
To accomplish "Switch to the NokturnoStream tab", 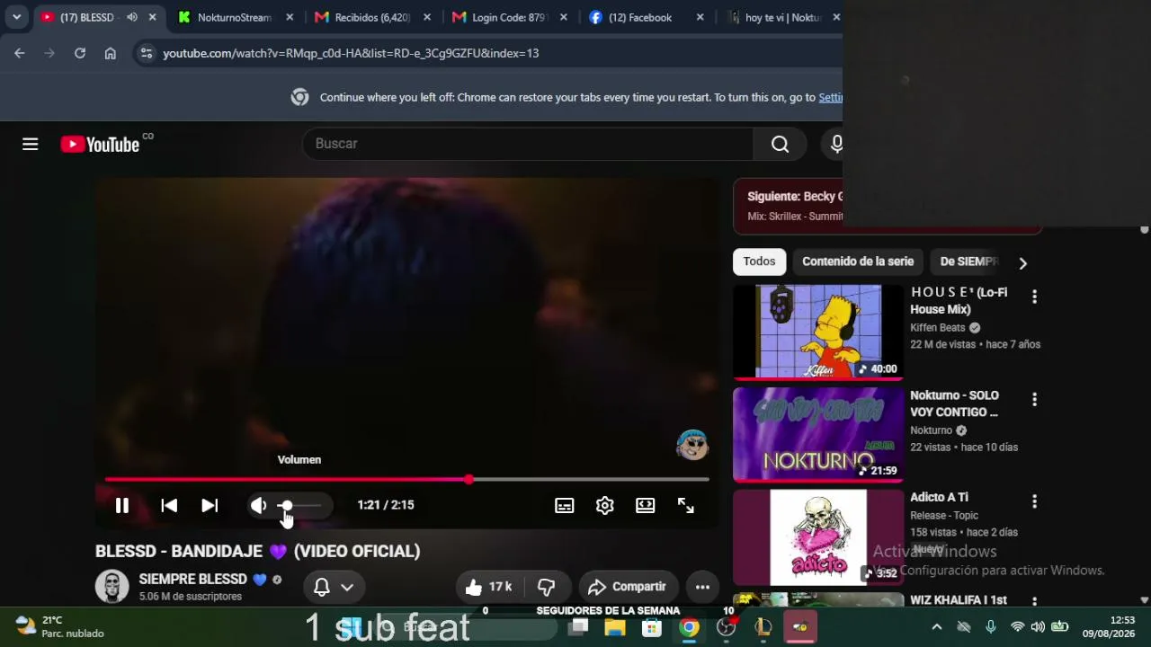I will click(236, 17).
